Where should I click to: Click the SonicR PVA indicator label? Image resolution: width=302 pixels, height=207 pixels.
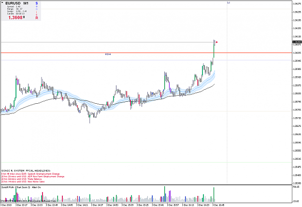click(x=15, y=187)
